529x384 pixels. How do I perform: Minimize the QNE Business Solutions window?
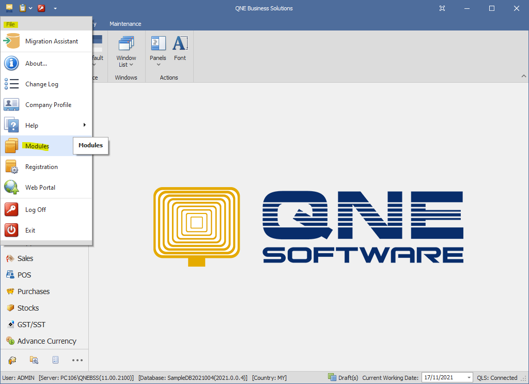point(467,8)
